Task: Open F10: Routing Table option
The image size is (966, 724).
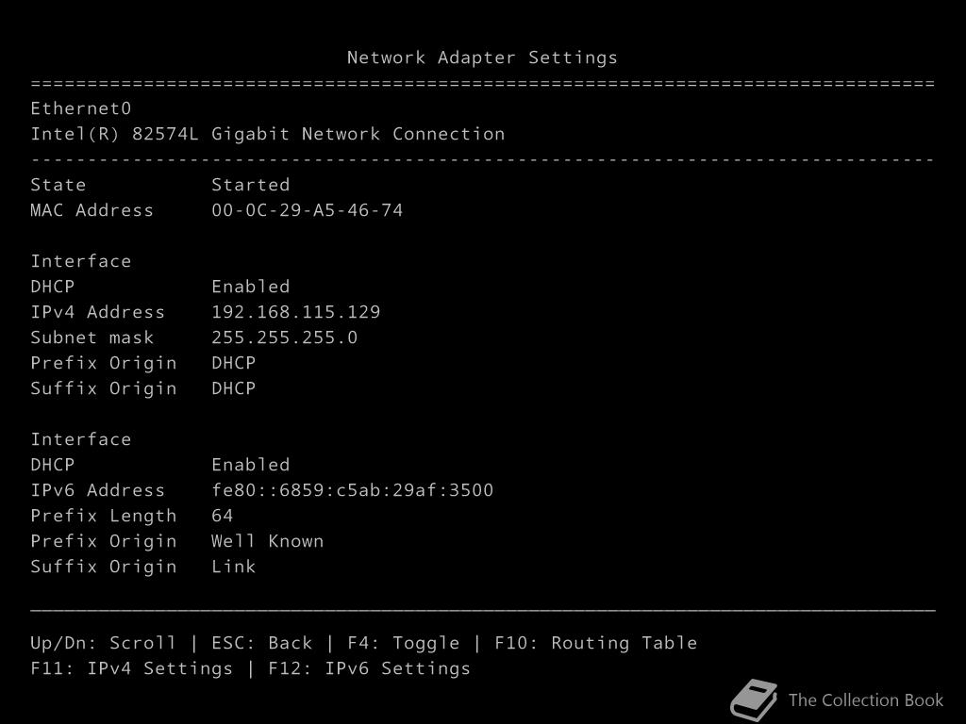Action: click(x=596, y=643)
